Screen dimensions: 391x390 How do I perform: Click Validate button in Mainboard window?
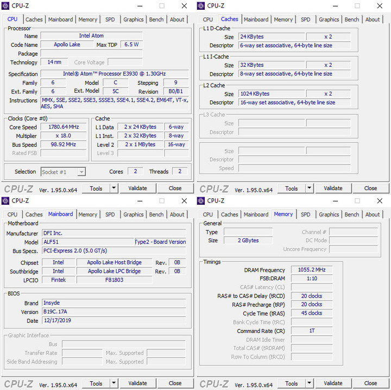pos(137,383)
